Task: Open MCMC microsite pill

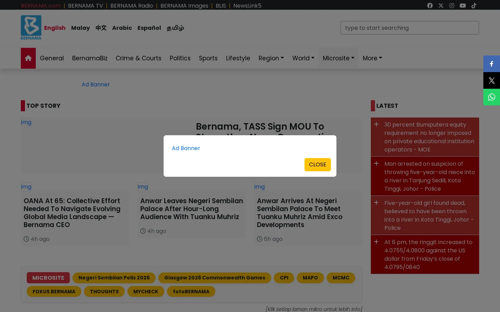Action: point(341,278)
